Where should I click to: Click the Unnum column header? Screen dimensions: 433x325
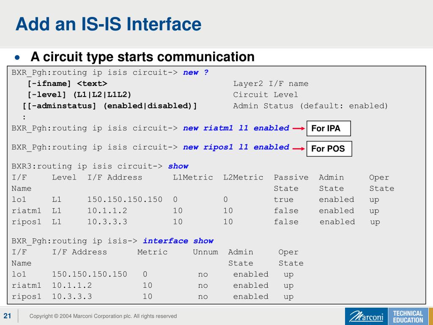point(206,252)
